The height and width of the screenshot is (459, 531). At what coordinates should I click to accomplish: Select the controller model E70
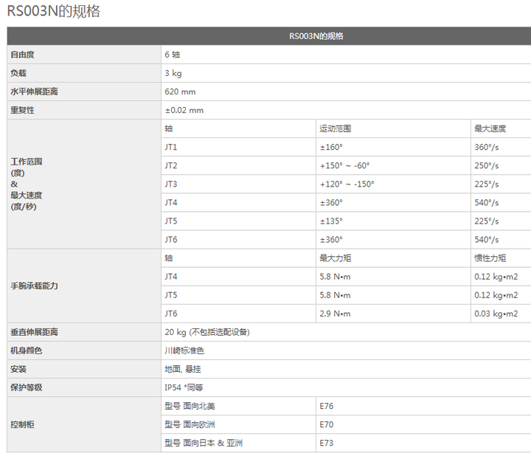pyautogui.click(x=327, y=424)
